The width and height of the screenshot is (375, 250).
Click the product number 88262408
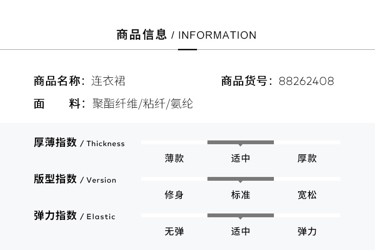(306, 81)
